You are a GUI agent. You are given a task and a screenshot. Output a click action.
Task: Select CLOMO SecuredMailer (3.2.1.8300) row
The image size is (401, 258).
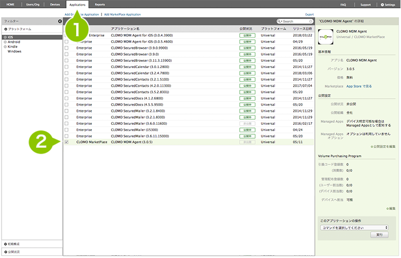click(189, 117)
